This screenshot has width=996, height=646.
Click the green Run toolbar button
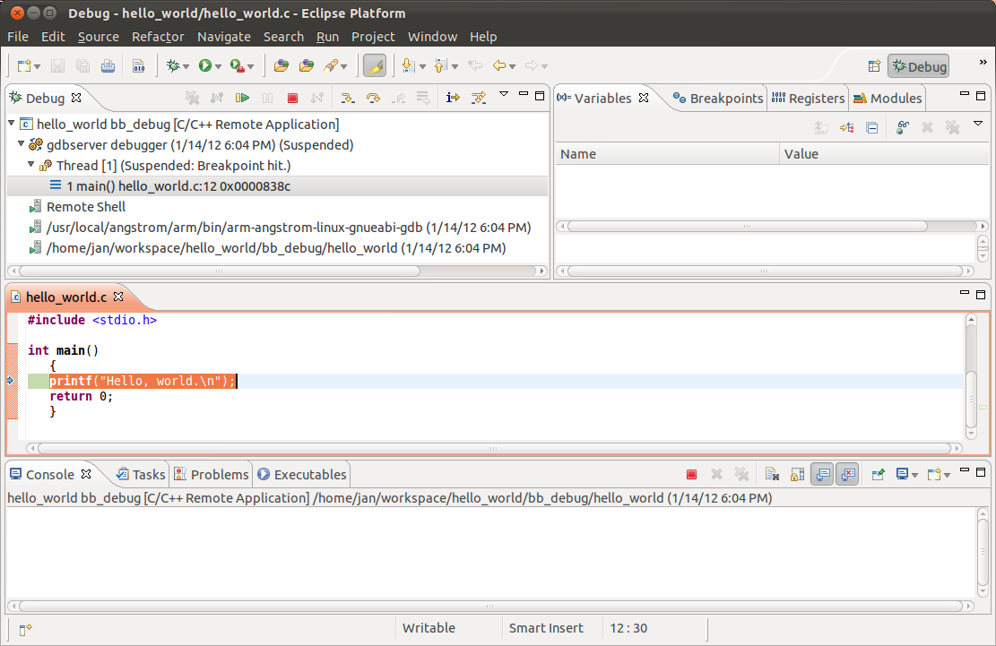pos(204,65)
